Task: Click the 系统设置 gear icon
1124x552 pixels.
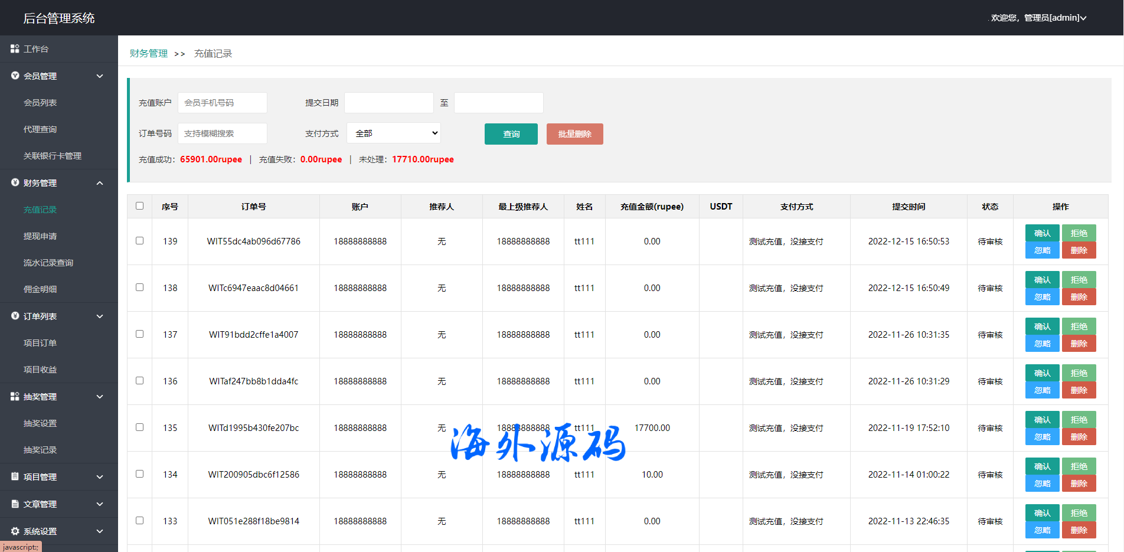Action: click(15, 531)
